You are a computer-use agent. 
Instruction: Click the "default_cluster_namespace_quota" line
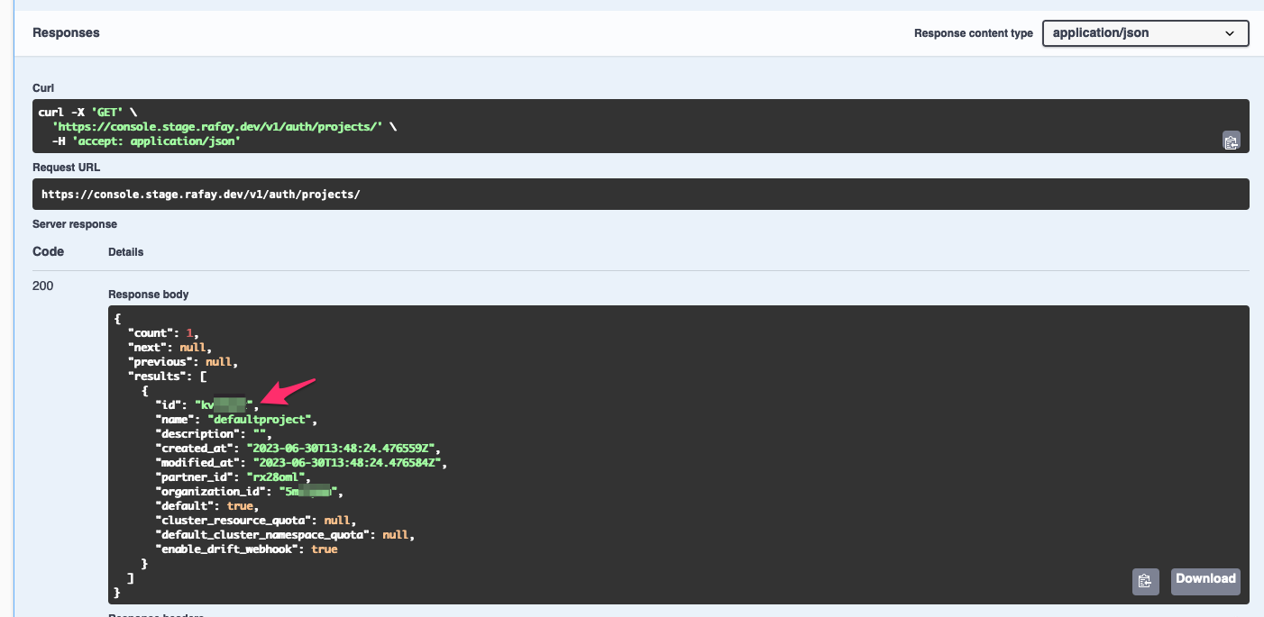285,535
